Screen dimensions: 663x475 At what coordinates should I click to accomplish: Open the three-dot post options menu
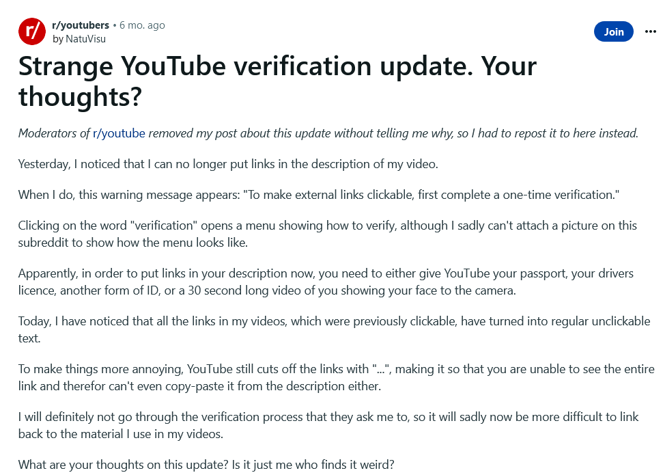pos(650,31)
